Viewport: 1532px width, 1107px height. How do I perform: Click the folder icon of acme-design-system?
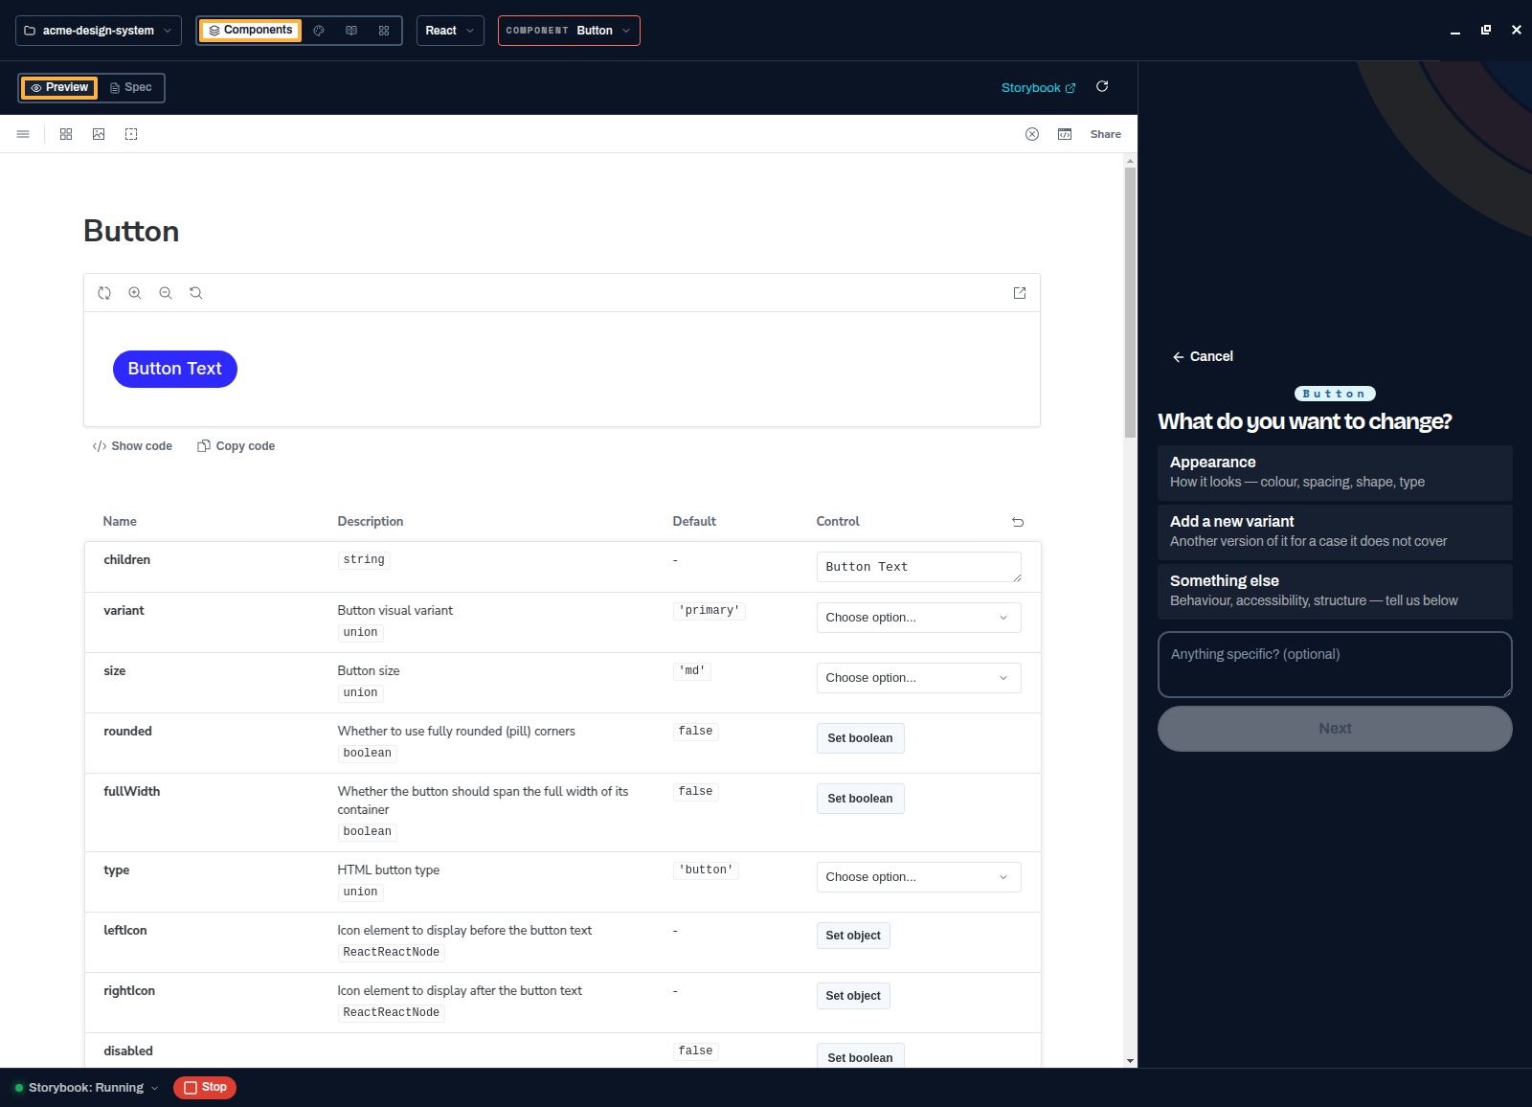pyautogui.click(x=30, y=31)
